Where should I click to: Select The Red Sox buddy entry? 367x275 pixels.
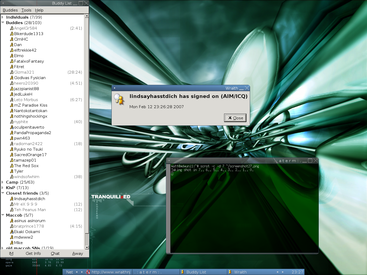(x=26, y=166)
